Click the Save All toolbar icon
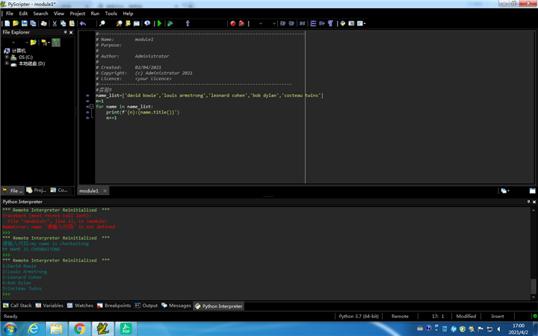Screen dimensions: 538x336 click(33, 23)
